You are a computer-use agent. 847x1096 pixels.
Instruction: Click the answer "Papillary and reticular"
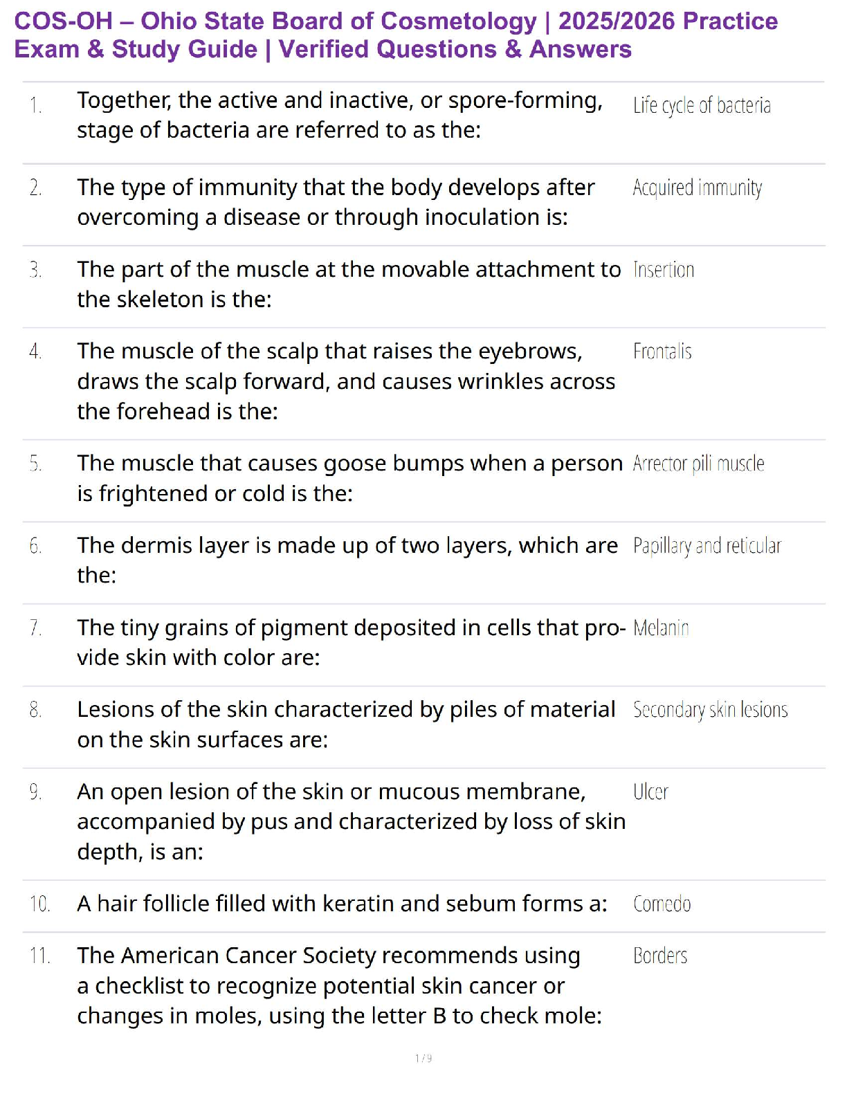tap(707, 546)
